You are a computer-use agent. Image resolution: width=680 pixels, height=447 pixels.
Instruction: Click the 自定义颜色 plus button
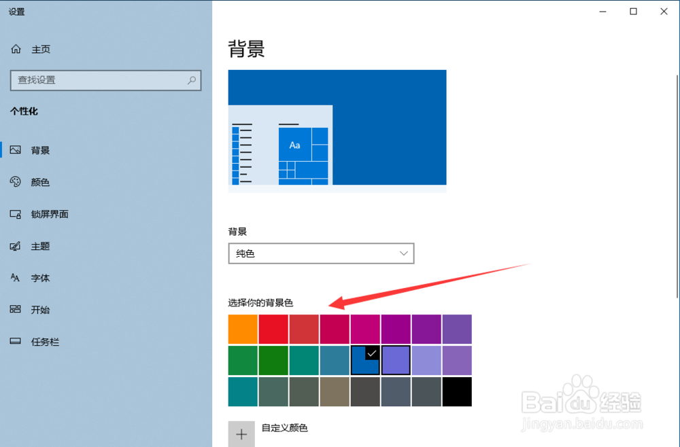(241, 433)
